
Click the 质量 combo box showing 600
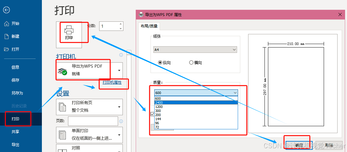[x=196, y=93]
